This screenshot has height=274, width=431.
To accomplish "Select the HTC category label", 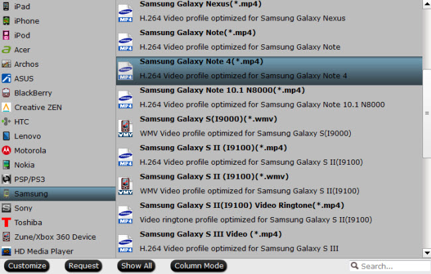I will (x=21, y=122).
